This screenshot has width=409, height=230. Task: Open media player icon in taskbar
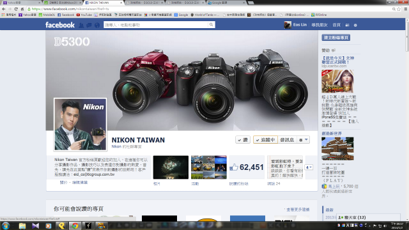[49, 226]
